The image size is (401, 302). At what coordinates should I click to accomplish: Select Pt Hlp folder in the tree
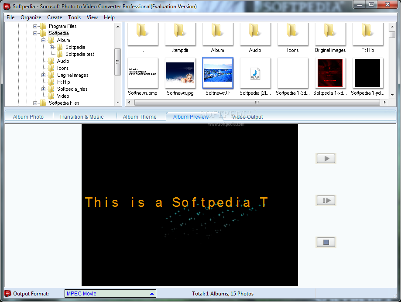[x=63, y=82]
